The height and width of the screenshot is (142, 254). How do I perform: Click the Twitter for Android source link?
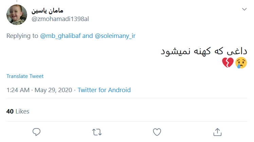tap(104, 90)
